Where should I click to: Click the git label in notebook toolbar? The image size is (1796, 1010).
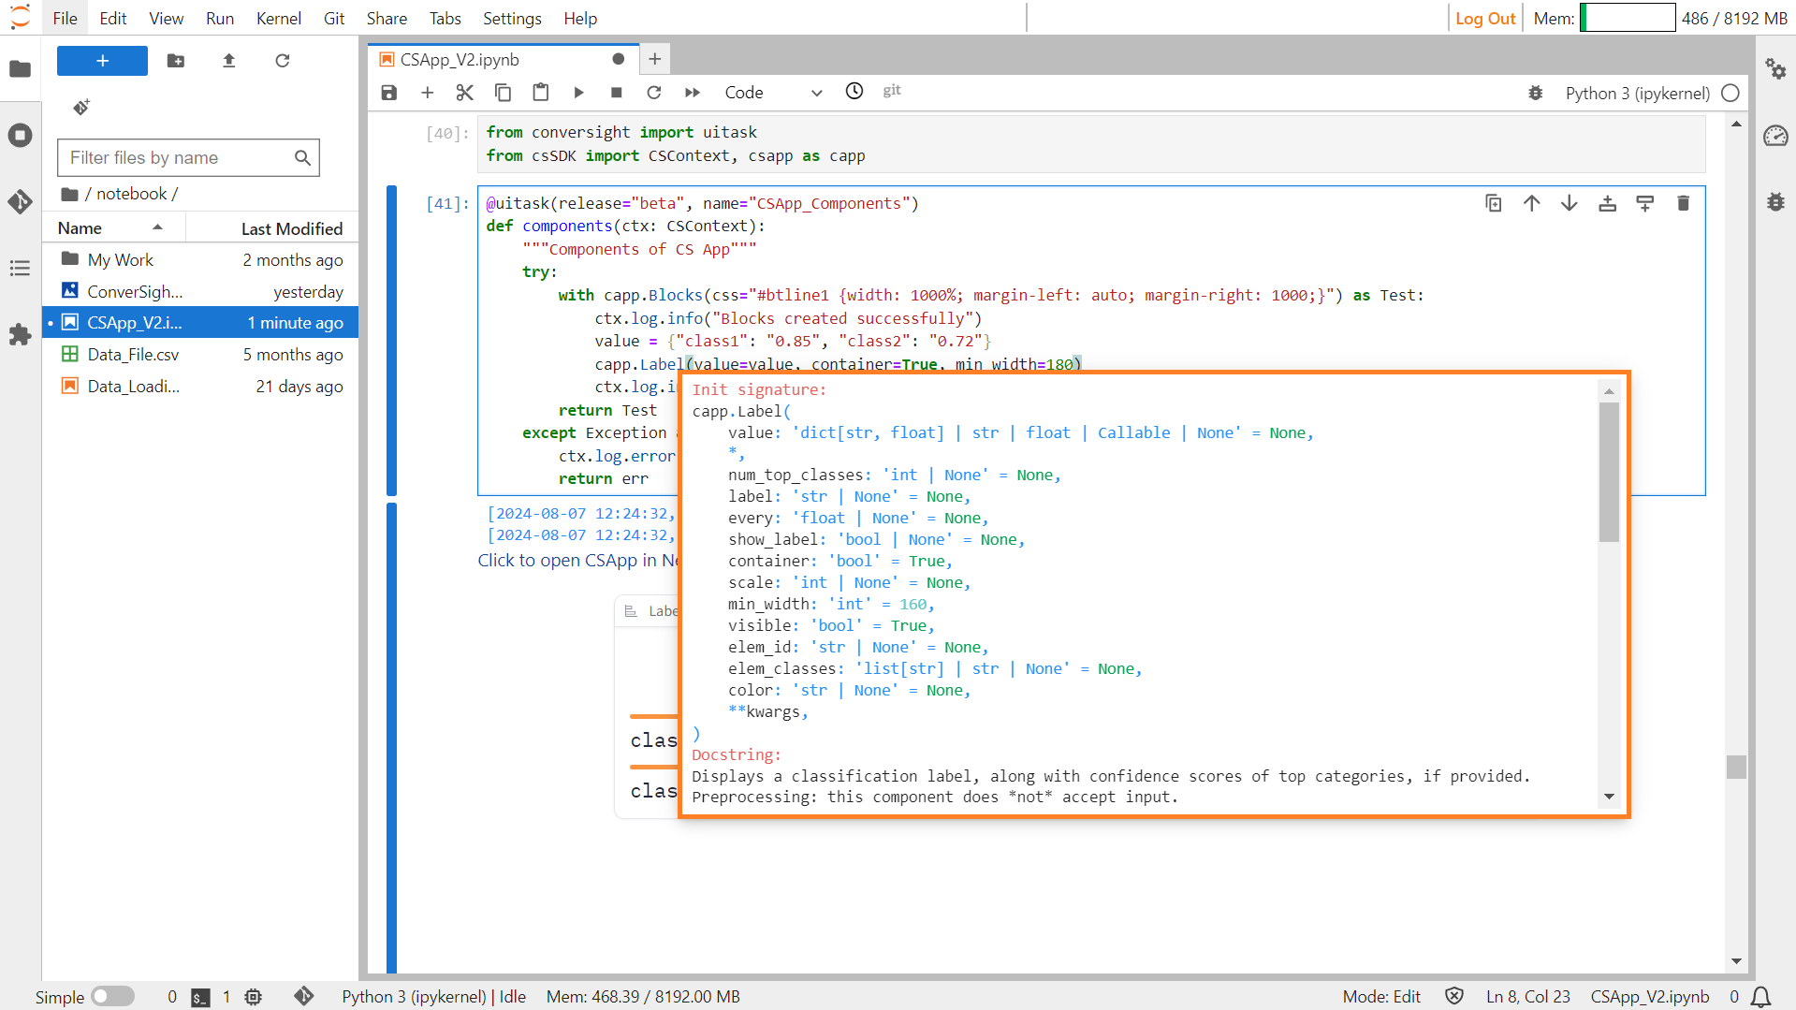pos(892,90)
